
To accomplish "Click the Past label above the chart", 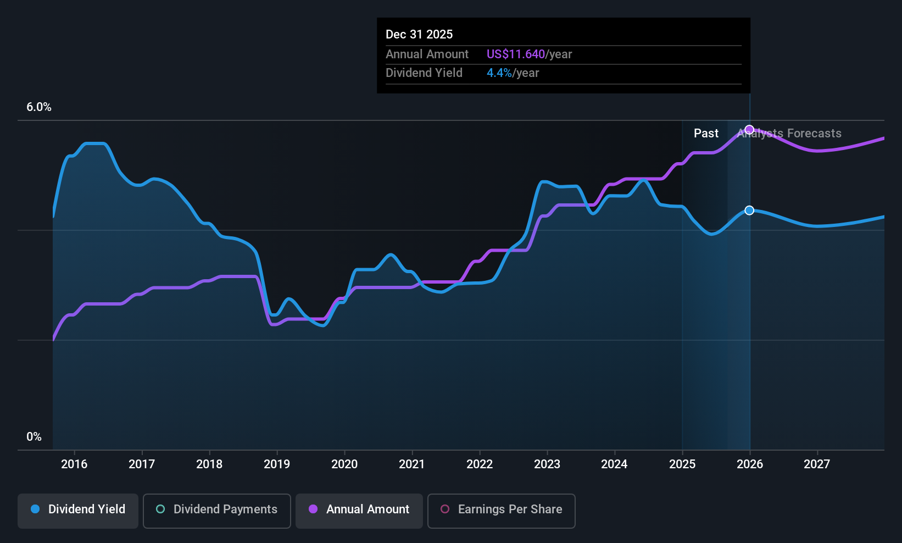I will click(706, 133).
